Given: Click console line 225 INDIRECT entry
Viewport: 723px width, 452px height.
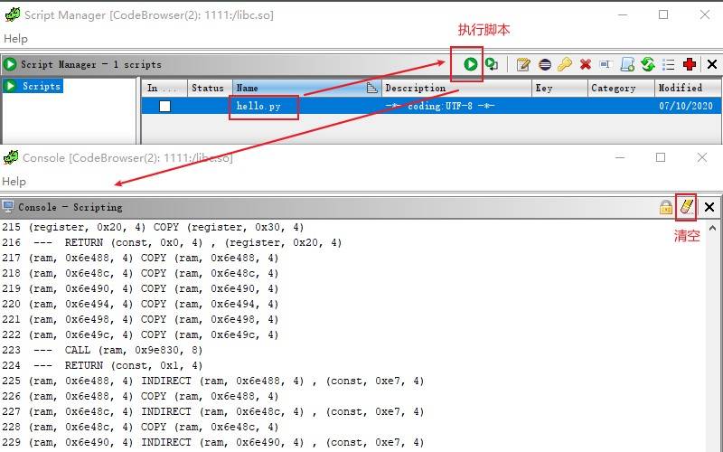Looking at the screenshot, I should tap(212, 381).
